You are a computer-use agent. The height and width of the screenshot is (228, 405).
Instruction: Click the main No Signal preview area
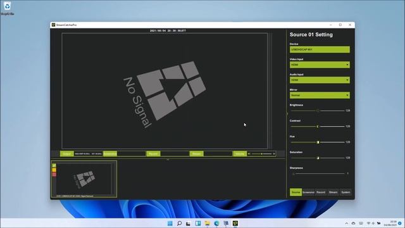(x=165, y=91)
